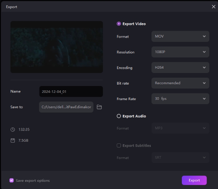Screen dimensions: 218x189
Task: Open the Resolution dropdown showing 1080P
Action: [180, 52]
